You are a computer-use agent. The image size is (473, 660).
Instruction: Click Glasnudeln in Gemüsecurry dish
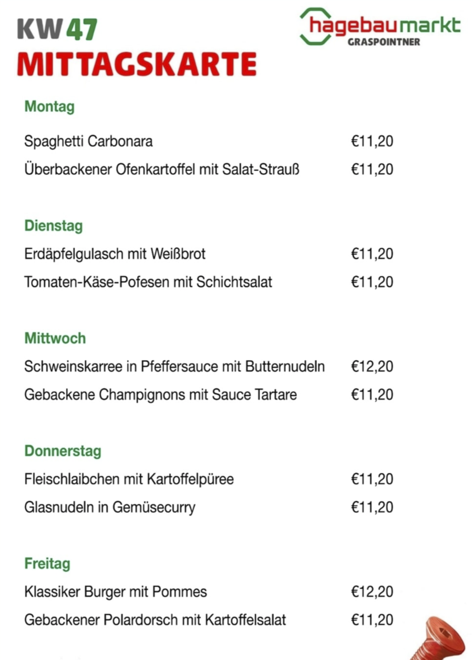110,507
